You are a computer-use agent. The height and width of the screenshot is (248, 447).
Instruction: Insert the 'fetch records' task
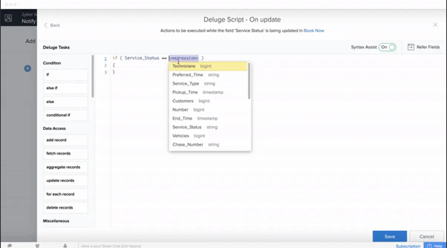(x=66, y=153)
